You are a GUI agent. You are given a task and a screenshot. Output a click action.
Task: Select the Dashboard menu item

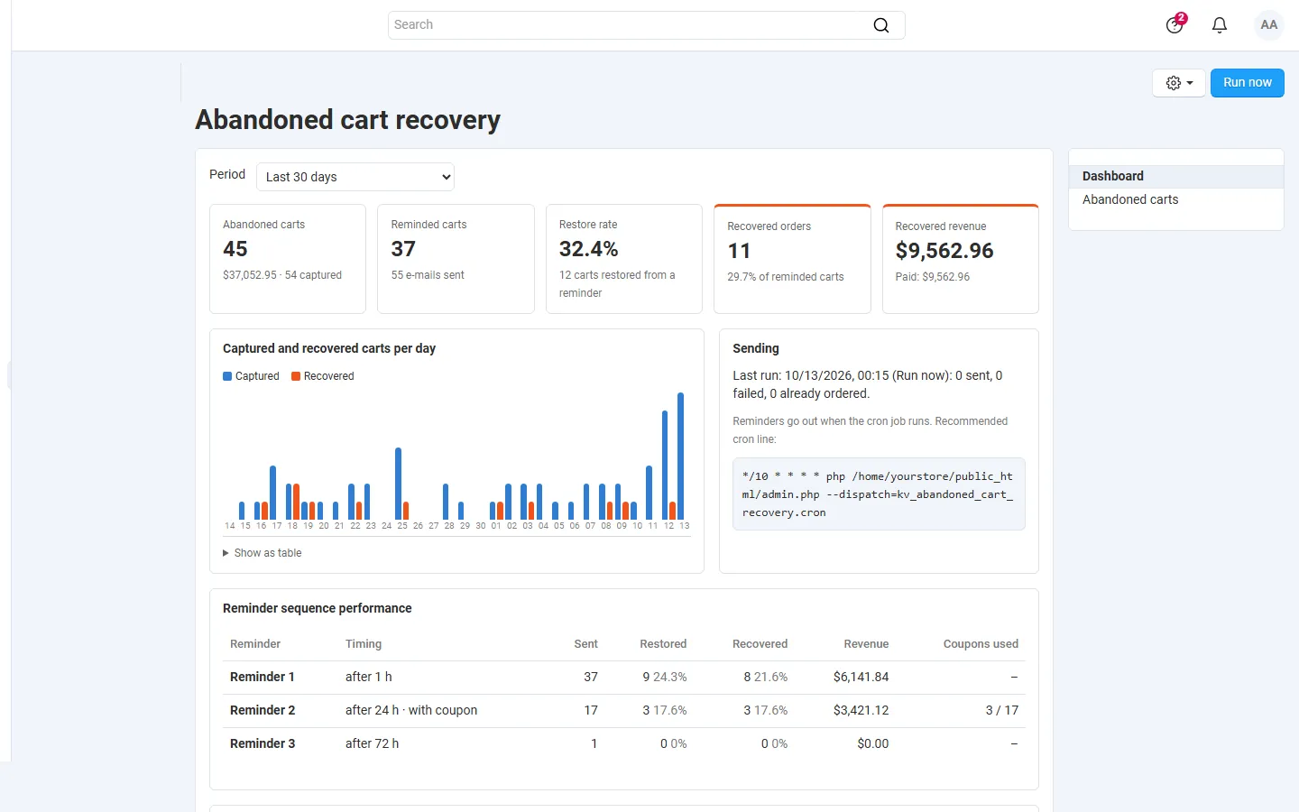point(1175,176)
